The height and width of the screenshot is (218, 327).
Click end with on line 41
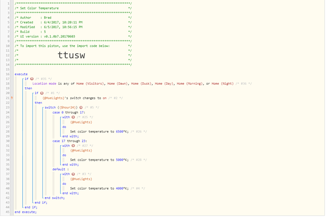pyautogui.click(x=71, y=193)
